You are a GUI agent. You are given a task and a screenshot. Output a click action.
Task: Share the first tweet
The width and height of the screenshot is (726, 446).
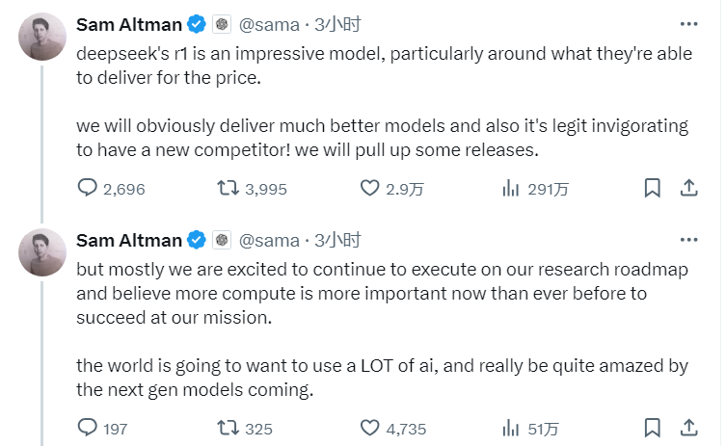(688, 189)
